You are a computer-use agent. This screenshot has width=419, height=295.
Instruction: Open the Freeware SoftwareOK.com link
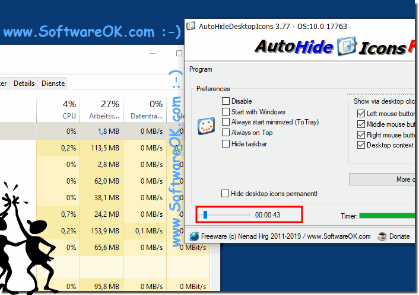pyautogui.click(x=285, y=236)
